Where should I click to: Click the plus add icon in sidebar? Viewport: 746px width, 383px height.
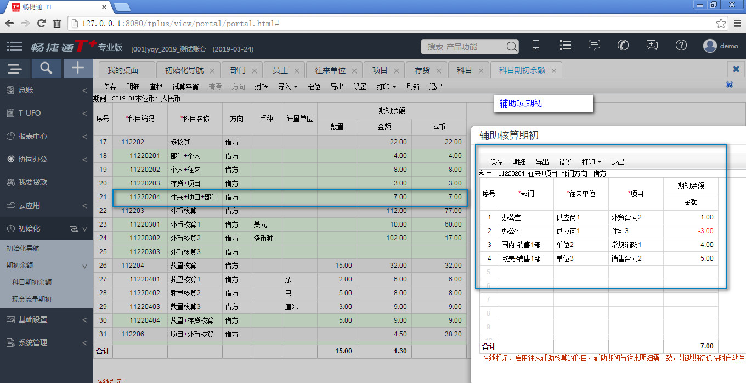[x=78, y=69]
